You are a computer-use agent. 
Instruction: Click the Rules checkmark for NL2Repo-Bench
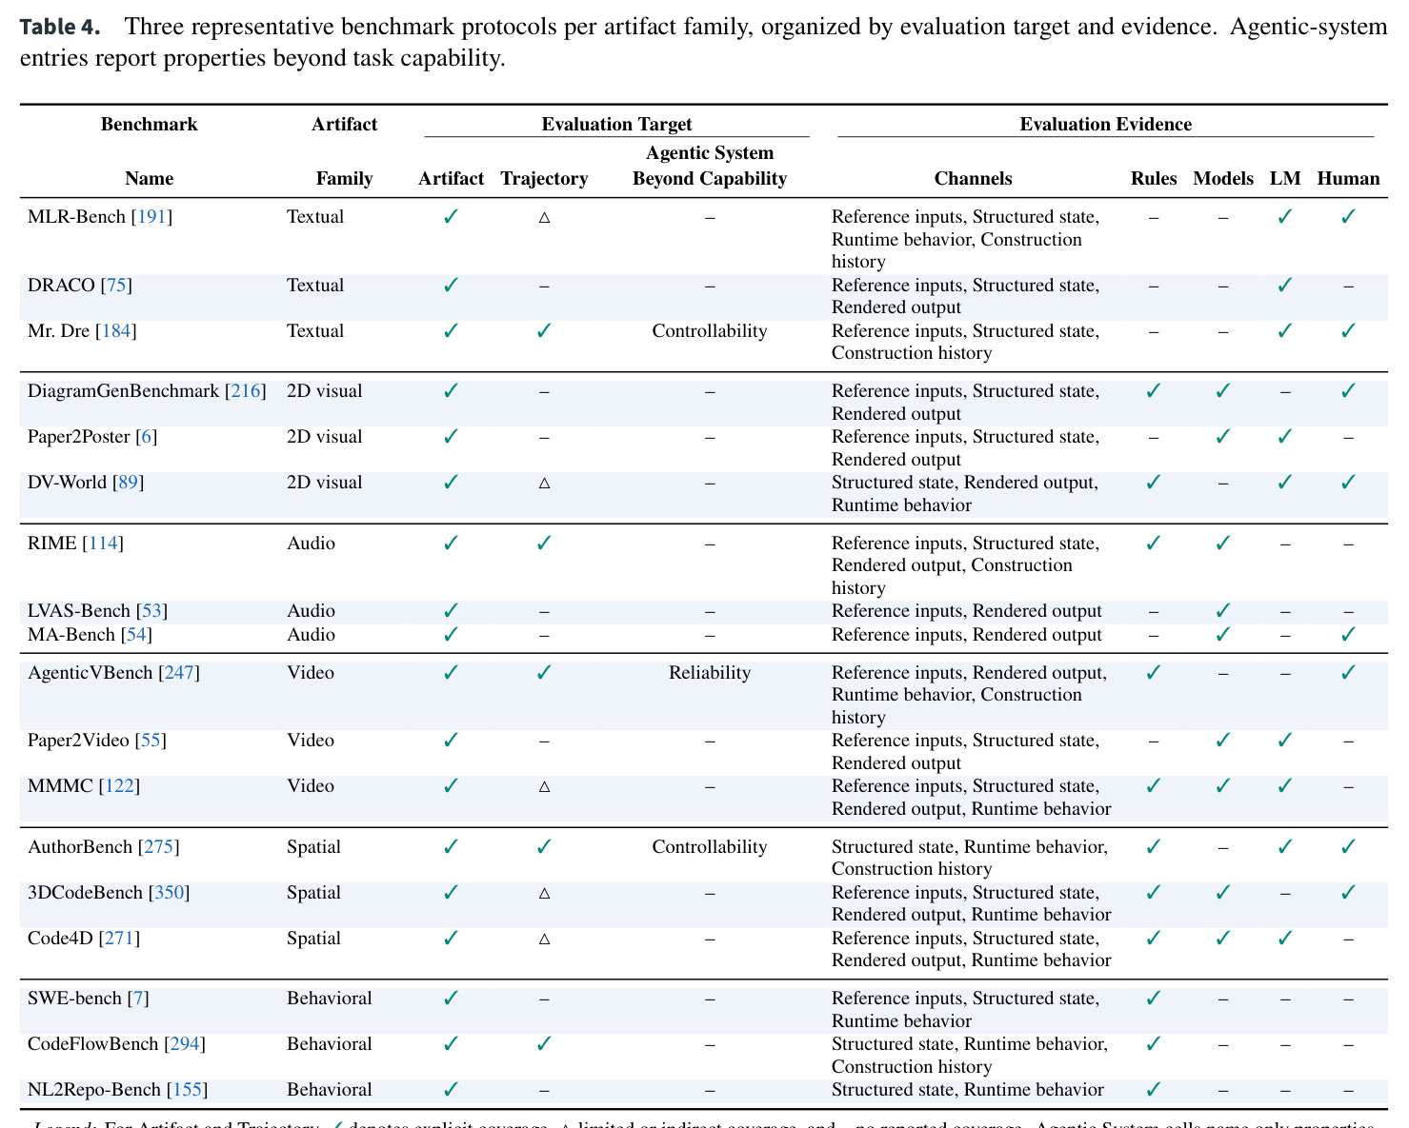[x=1154, y=1090]
